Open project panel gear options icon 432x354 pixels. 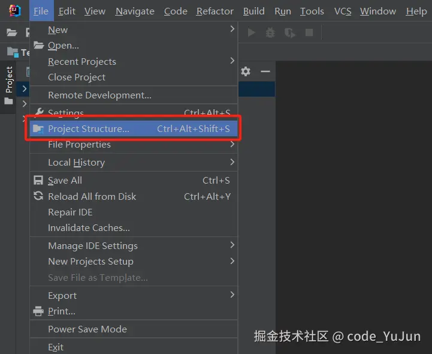(x=246, y=71)
